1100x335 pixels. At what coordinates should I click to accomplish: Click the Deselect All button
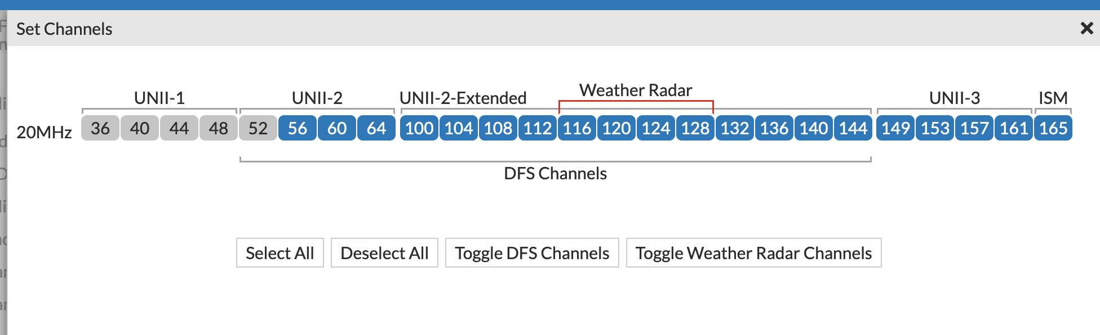click(x=384, y=253)
